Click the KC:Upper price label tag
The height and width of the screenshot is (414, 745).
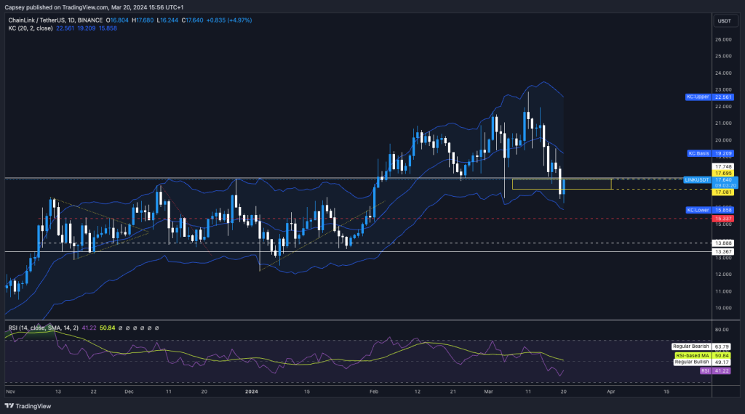[698, 96]
